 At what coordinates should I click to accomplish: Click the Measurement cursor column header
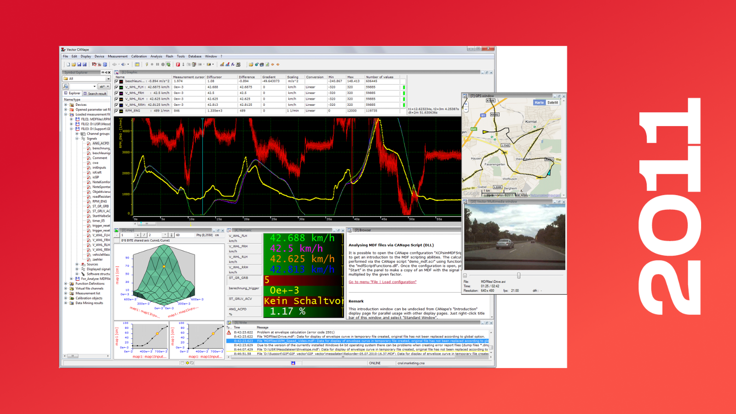point(189,77)
